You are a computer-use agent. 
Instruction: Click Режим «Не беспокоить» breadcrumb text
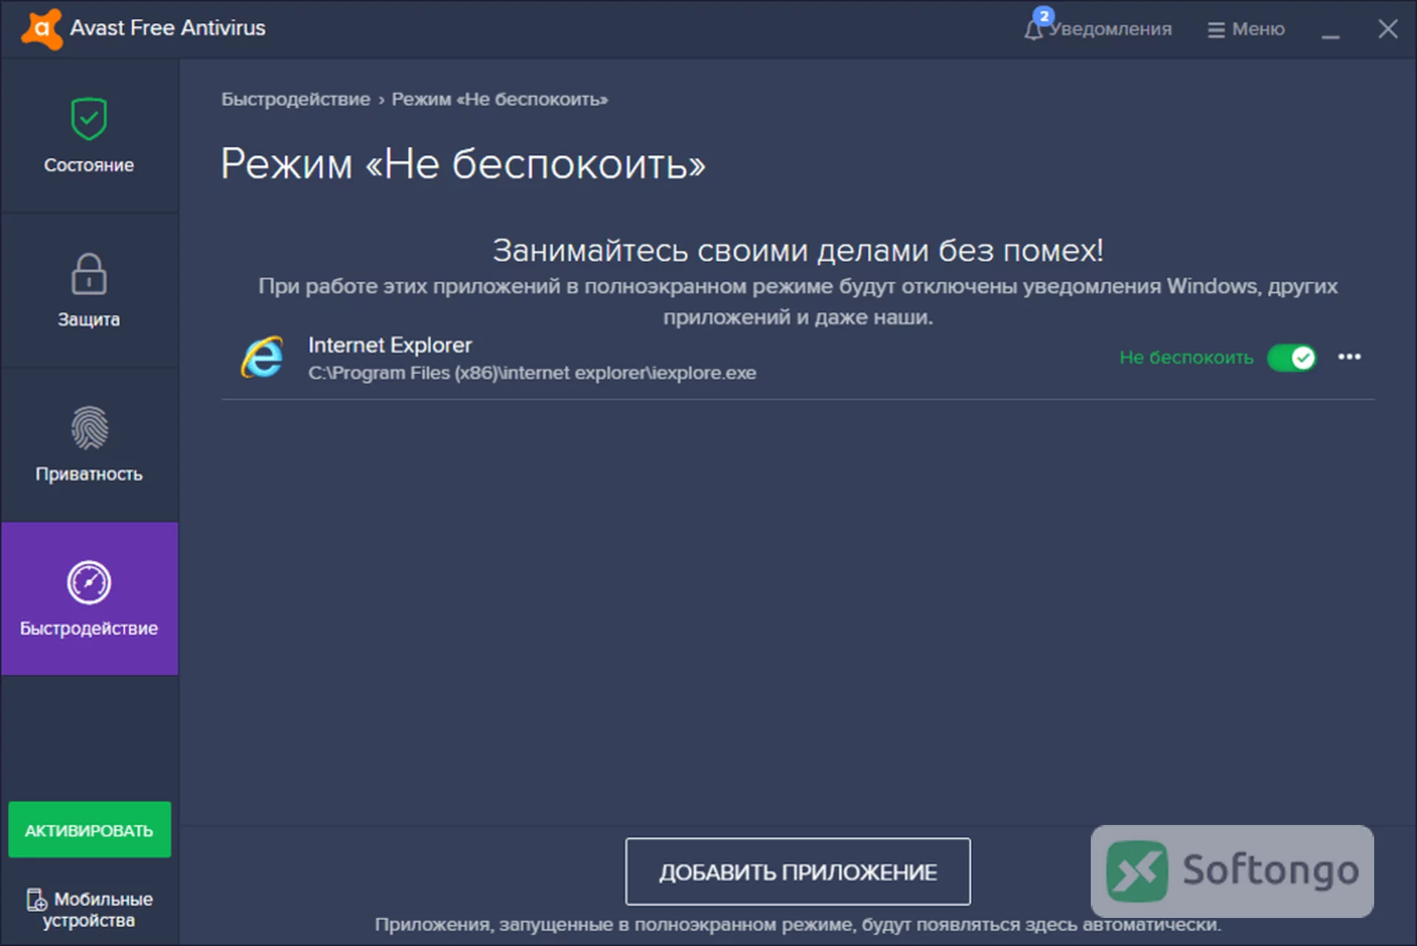click(x=500, y=100)
